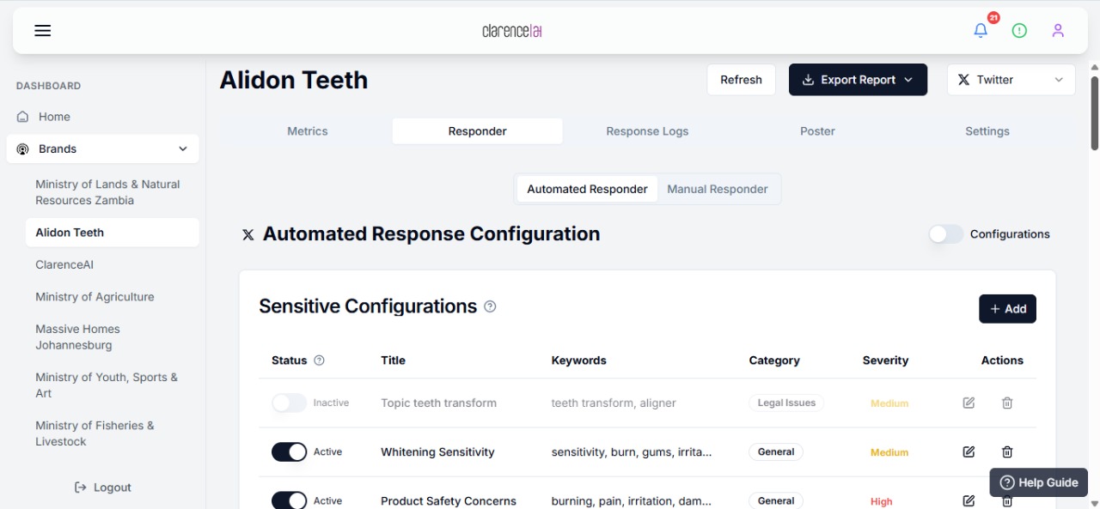The width and height of the screenshot is (1100, 509).
Task: Disable the Whitening Sensitivity toggle
Action: click(x=289, y=452)
